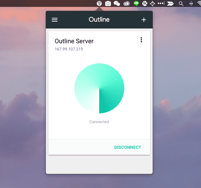Open the camera screenshot menu bar icon
The height and width of the screenshot is (188, 201).
[x=108, y=3]
